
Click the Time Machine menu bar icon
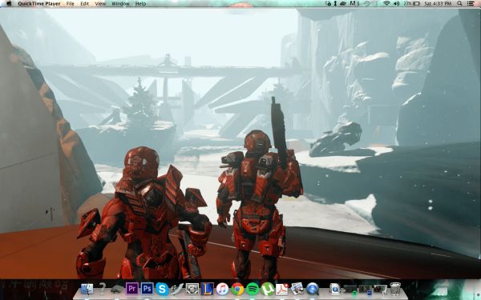[367, 4]
